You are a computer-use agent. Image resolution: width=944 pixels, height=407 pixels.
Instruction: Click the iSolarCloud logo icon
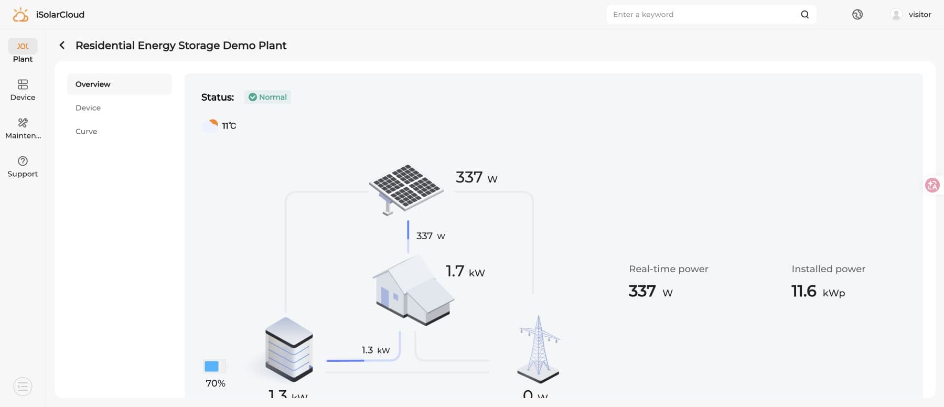click(20, 15)
